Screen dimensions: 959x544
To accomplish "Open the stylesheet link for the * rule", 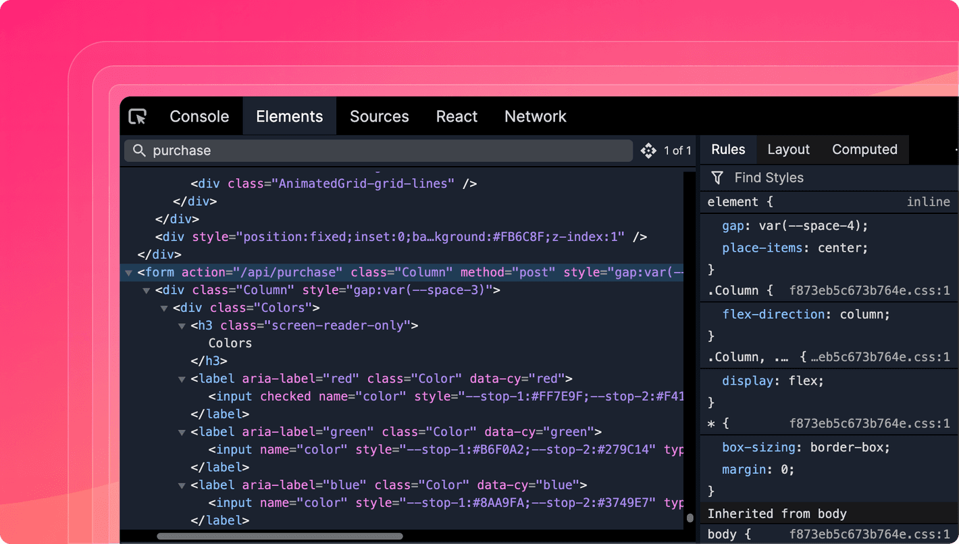I will tap(869, 424).
